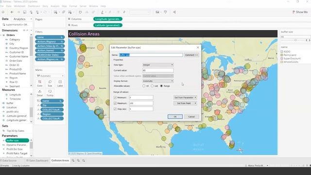Click the parameter Name input field
Viewport: 311px width, 175px height.
[x=151, y=55]
